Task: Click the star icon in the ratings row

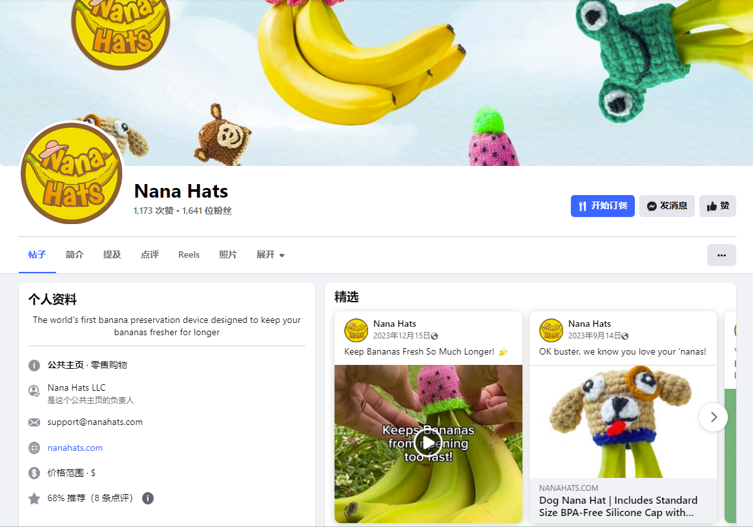Action: [x=34, y=499]
